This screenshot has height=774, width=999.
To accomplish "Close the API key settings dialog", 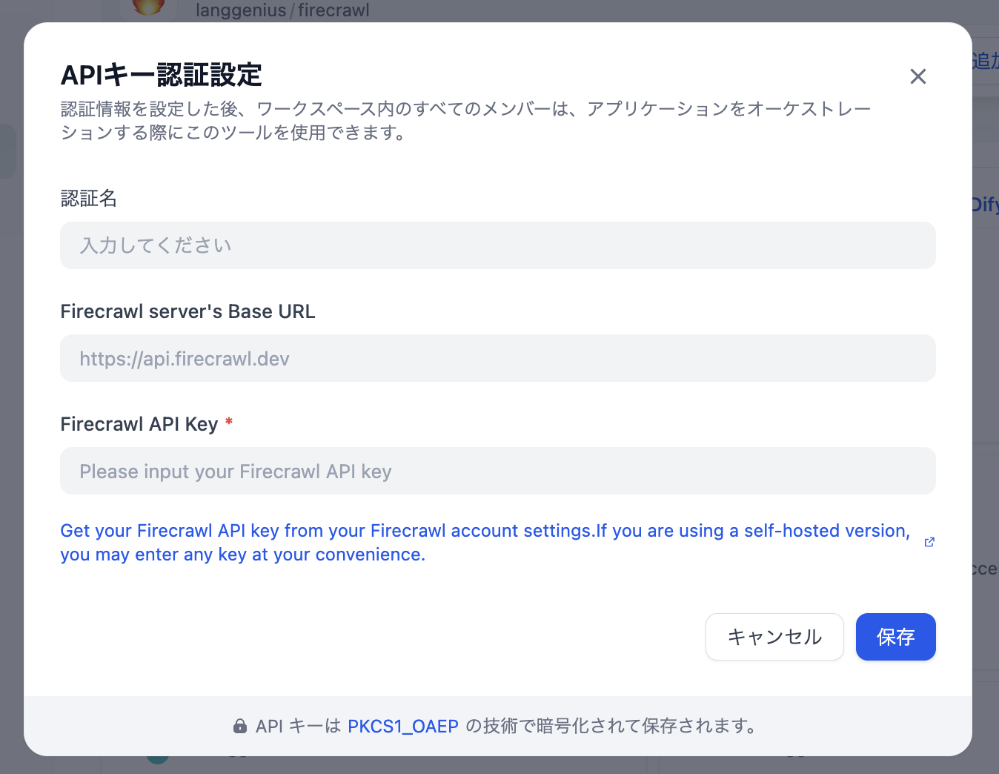I will click(x=917, y=76).
